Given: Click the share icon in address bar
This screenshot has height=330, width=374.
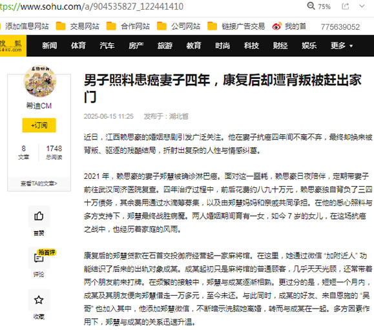Looking at the screenshot, I should coord(345,6).
